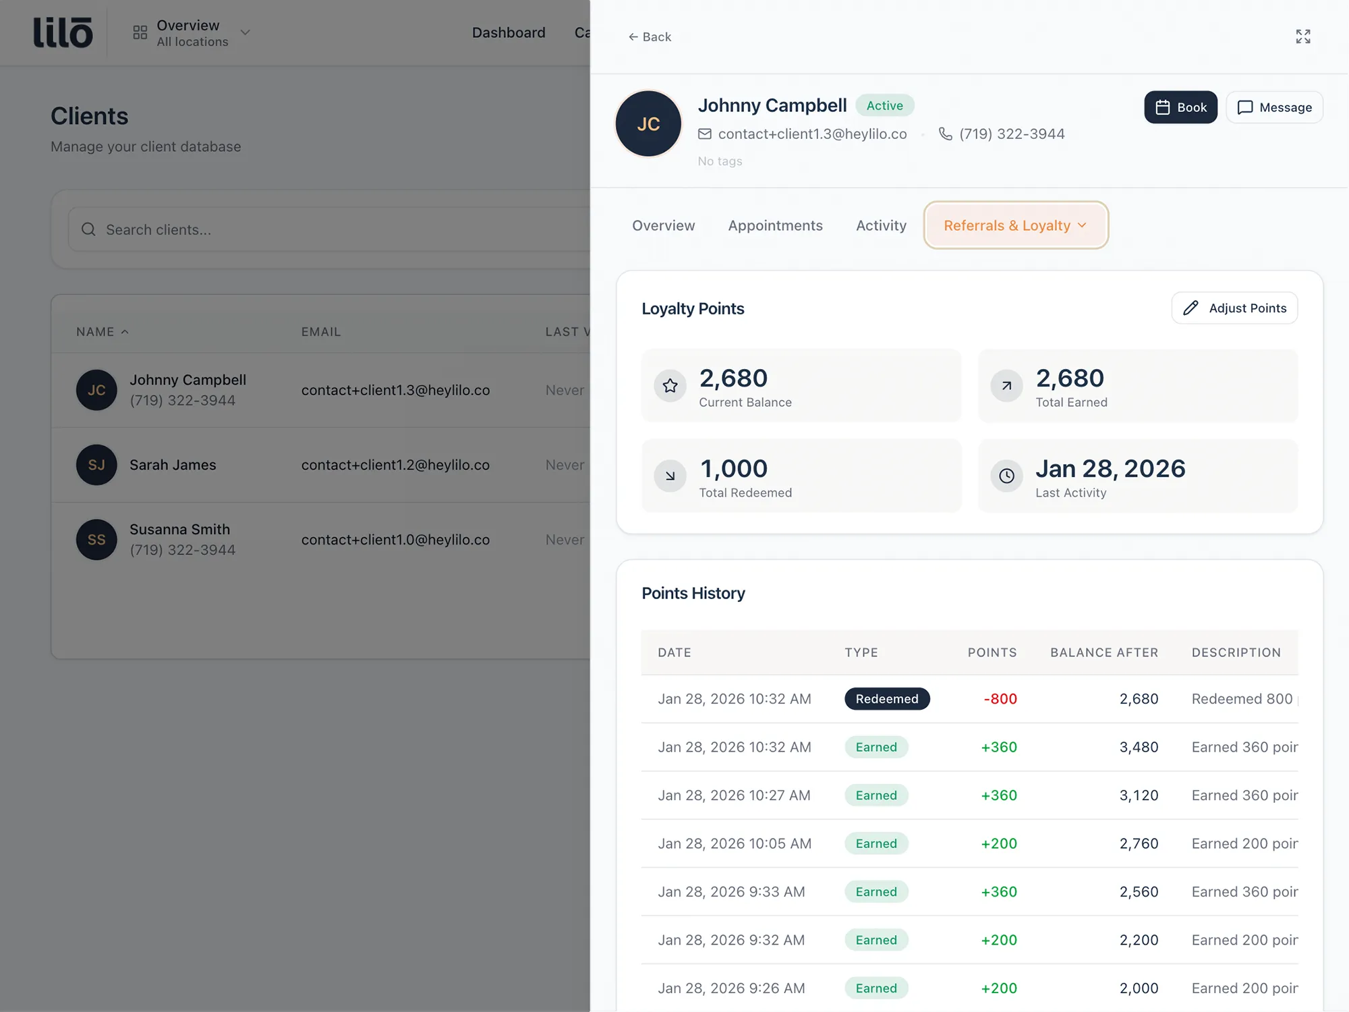Switch to the Activity tab
Screen dimensions: 1349x1012
click(x=880, y=225)
